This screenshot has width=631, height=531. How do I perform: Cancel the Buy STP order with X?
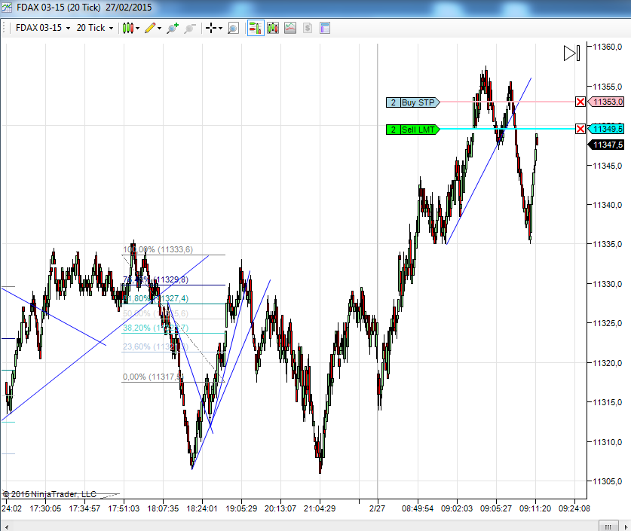580,102
